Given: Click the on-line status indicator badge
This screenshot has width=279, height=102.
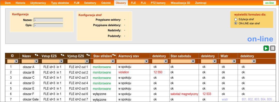Looking at the screenshot, I should click(269, 3).
